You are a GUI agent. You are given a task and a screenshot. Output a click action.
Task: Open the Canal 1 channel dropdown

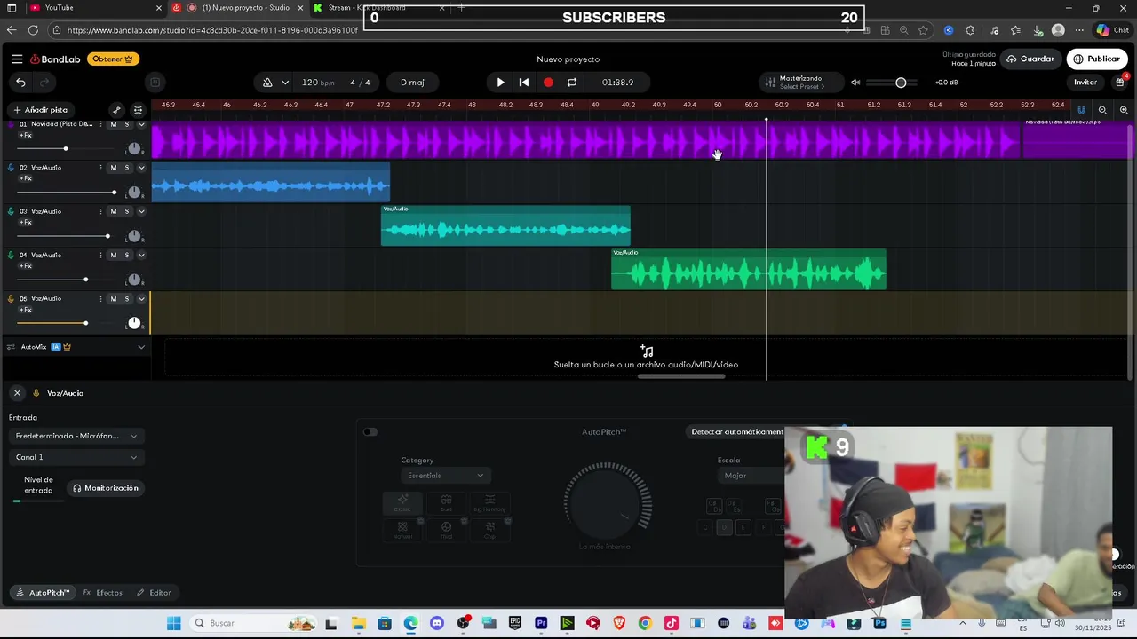pyautogui.click(x=76, y=457)
